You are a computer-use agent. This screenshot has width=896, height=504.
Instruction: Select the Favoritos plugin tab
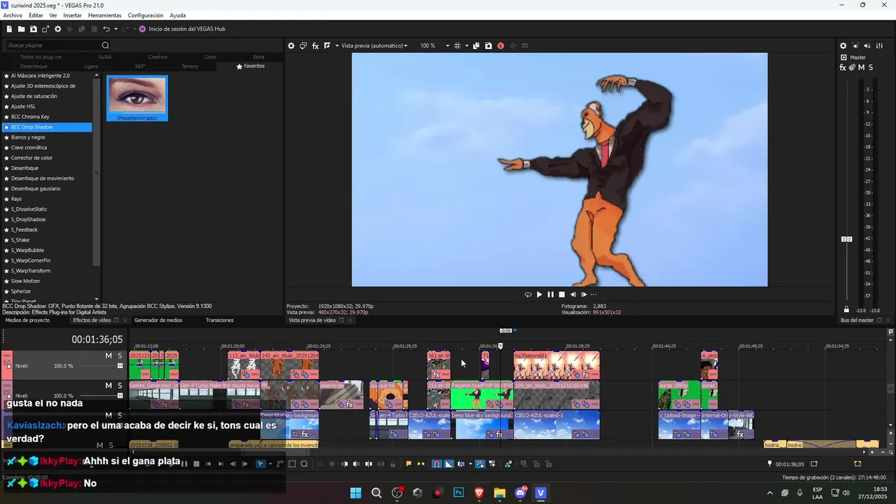251,66
